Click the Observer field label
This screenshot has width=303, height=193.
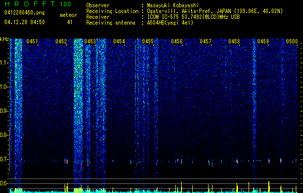point(98,5)
